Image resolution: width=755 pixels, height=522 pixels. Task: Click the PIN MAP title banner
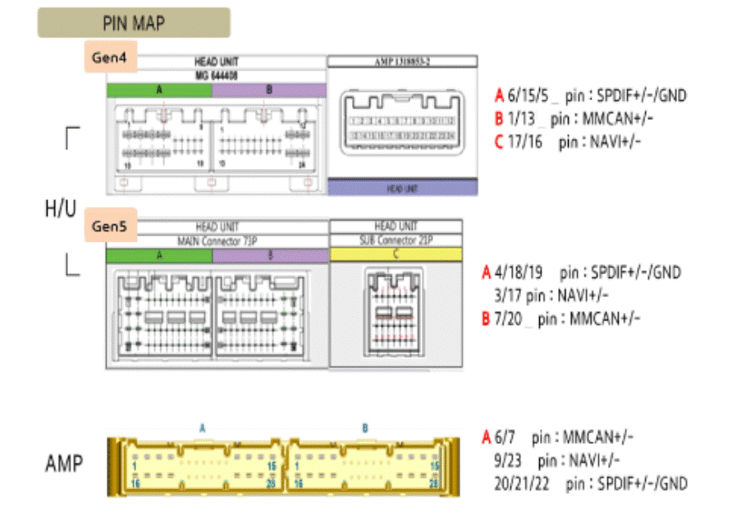(134, 23)
